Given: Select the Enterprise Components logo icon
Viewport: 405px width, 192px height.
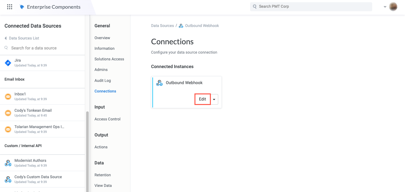Looking at the screenshot, I should [22, 6].
